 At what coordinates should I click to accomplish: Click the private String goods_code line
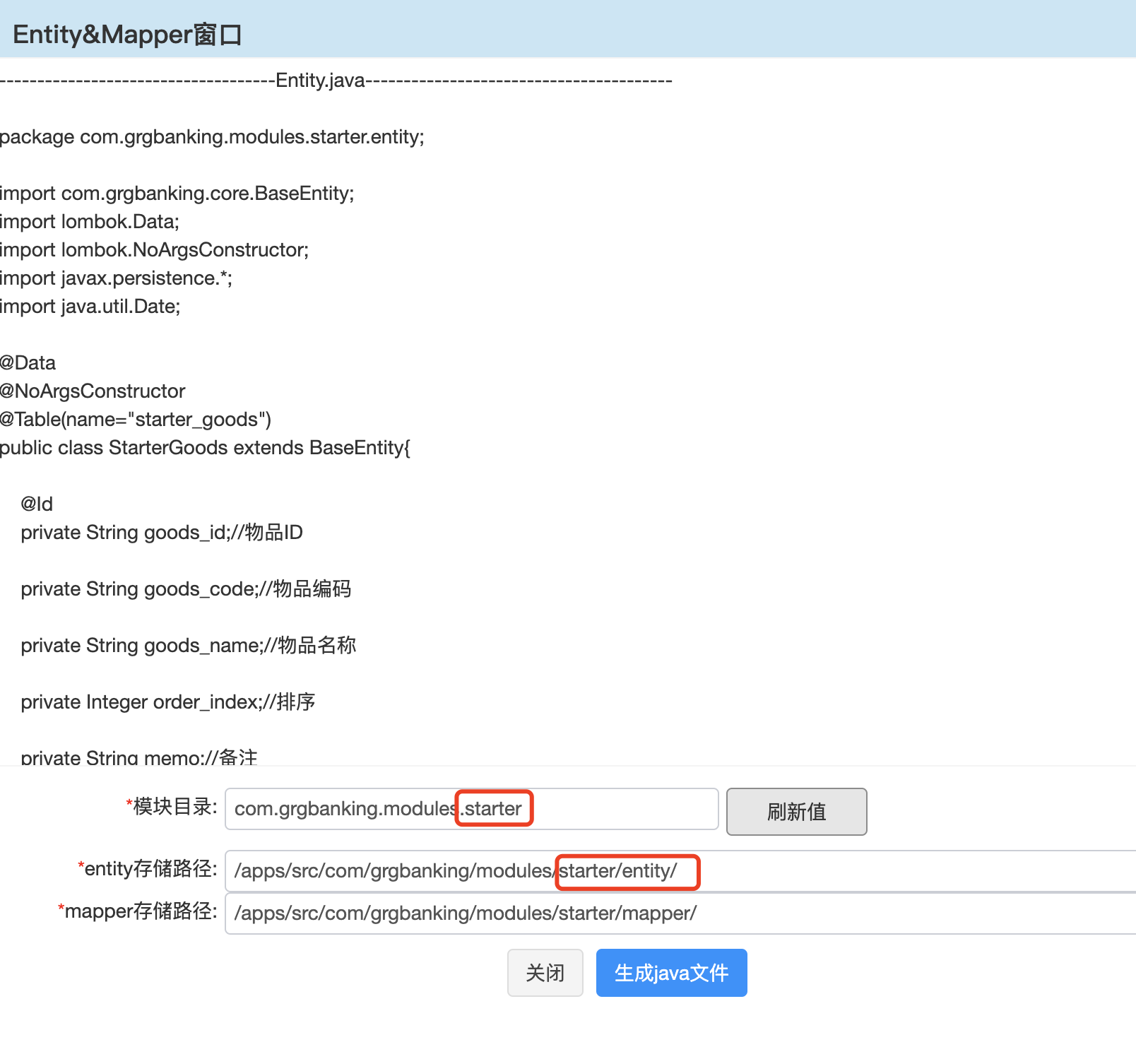pos(186,589)
